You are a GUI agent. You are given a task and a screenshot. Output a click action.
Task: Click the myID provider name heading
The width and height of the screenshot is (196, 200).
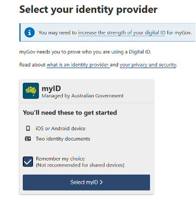click(x=51, y=89)
